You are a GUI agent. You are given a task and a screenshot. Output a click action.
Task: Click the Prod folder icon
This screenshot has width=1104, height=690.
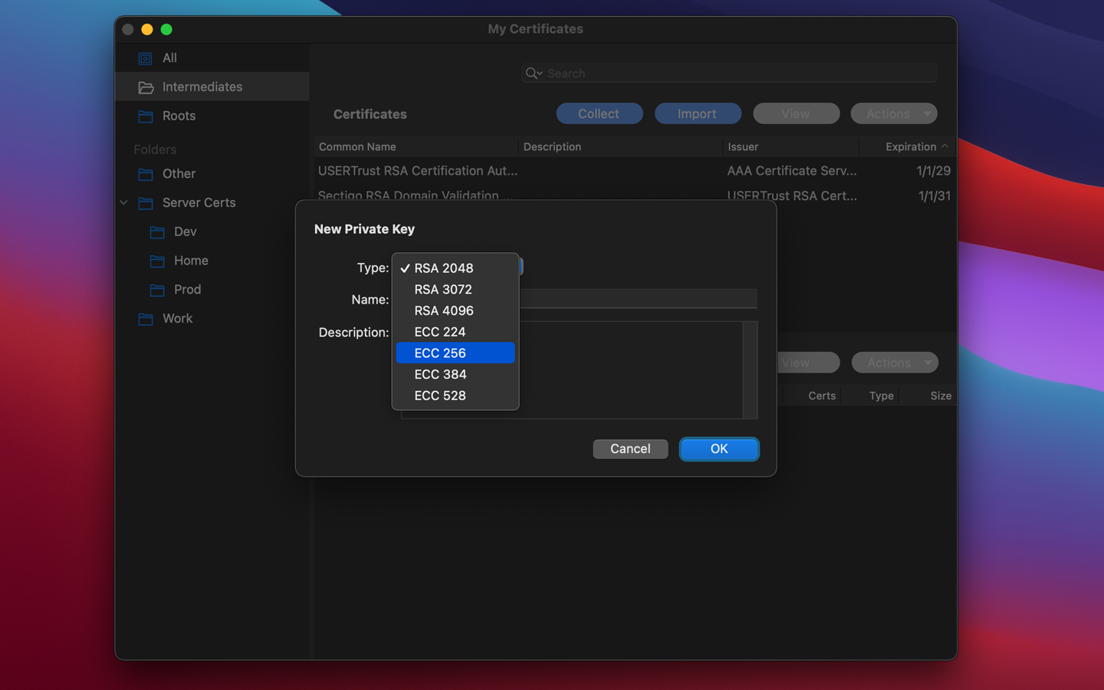[157, 289]
